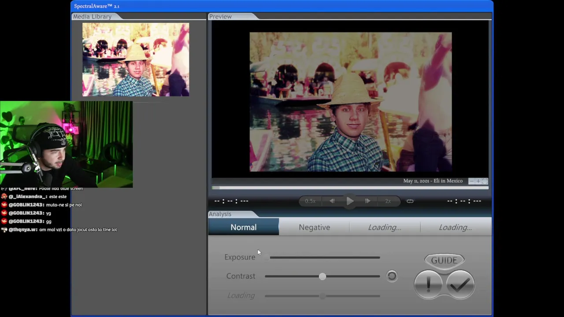Click the caption 'May 11, 2001 - Eli in Mexico'

(x=433, y=181)
